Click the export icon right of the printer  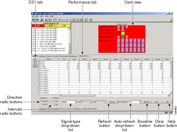50,20
